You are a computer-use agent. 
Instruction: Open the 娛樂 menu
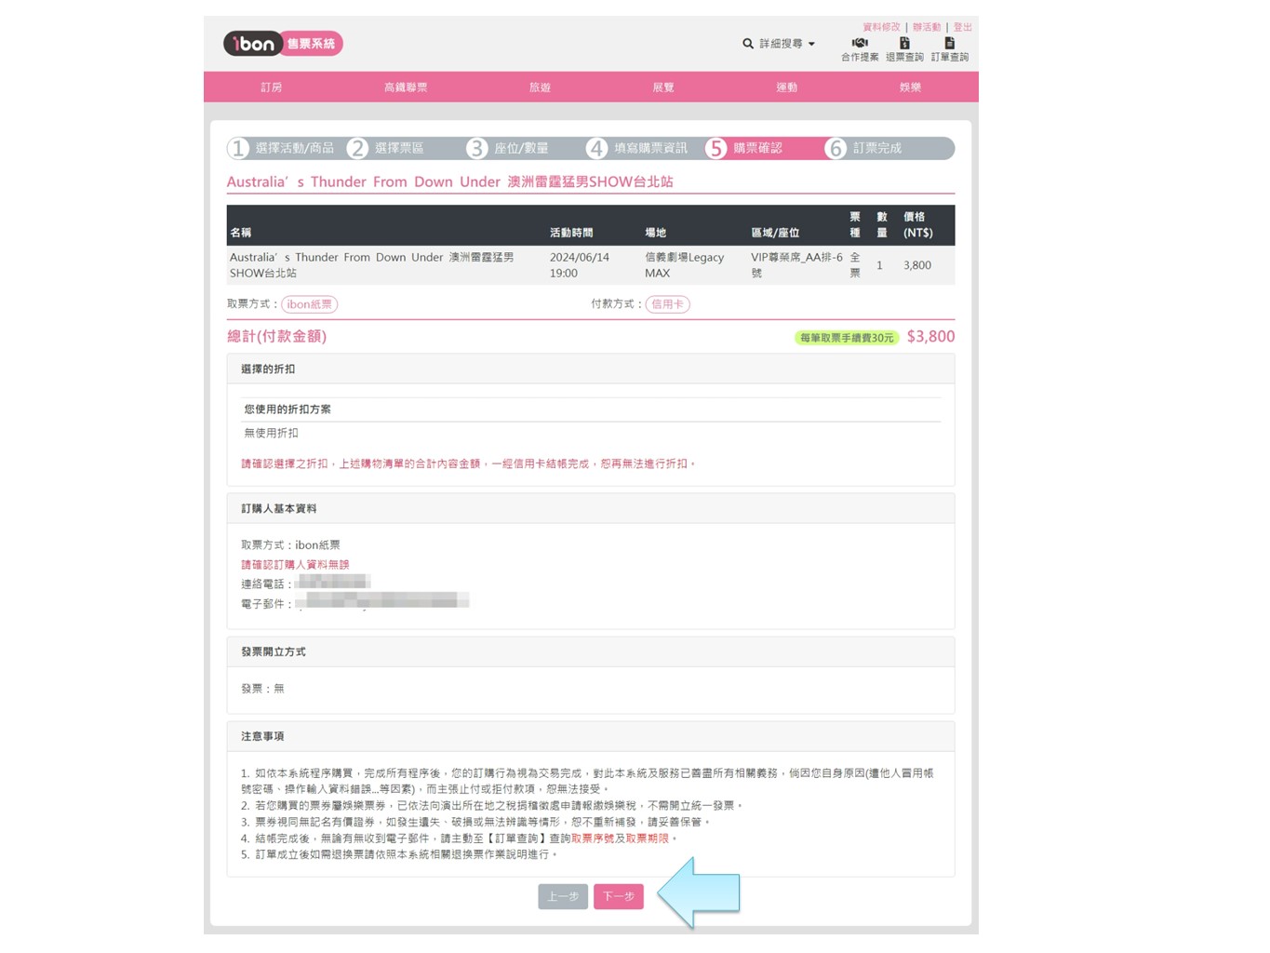910,87
